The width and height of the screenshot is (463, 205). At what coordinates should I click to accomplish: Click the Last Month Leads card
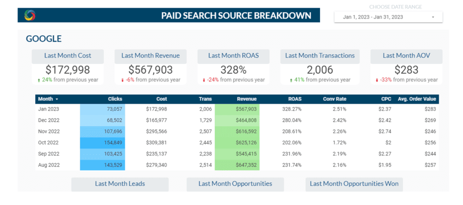point(120,184)
